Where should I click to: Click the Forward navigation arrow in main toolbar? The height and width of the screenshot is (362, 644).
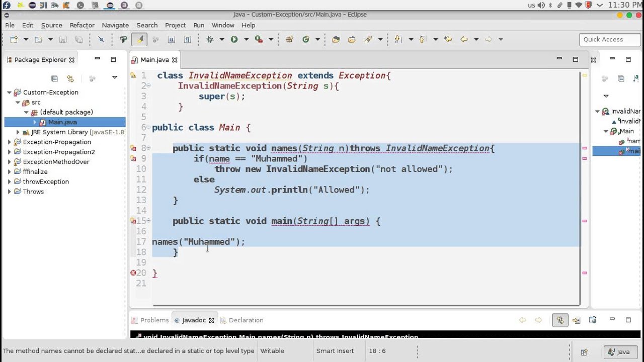click(488, 39)
